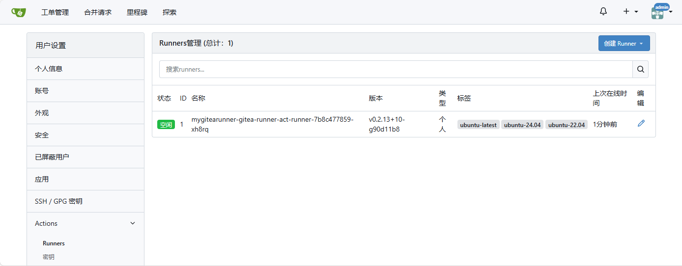Click the admin user avatar

point(657,13)
